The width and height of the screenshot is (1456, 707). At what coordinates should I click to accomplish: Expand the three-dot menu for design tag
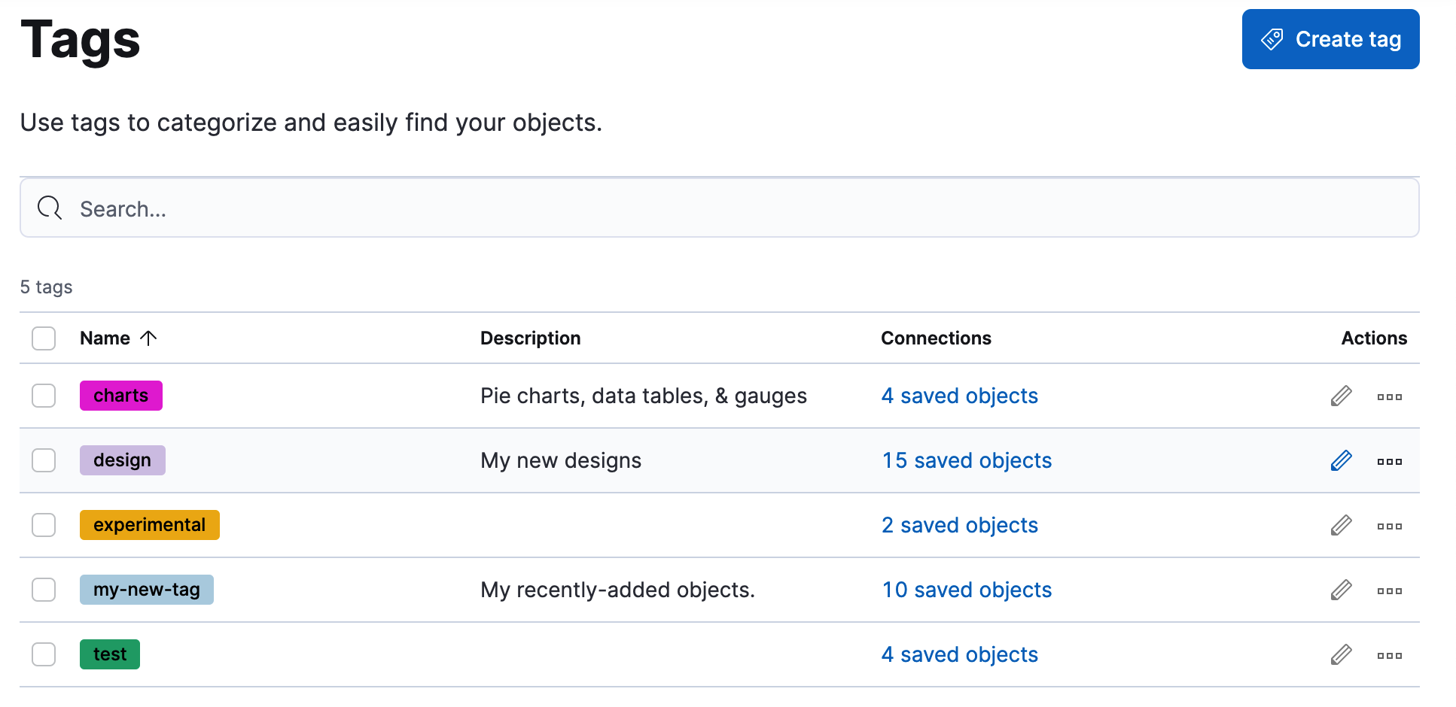1389,461
